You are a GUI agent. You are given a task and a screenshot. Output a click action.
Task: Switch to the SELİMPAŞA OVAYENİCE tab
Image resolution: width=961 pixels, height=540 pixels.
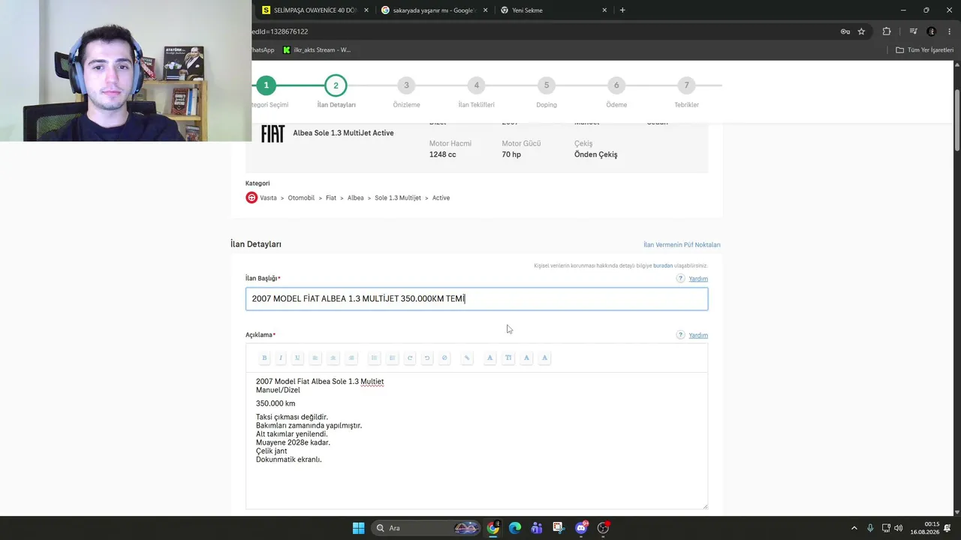pos(315,10)
